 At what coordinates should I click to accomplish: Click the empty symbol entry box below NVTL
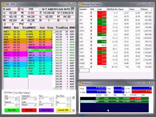[84, 71]
